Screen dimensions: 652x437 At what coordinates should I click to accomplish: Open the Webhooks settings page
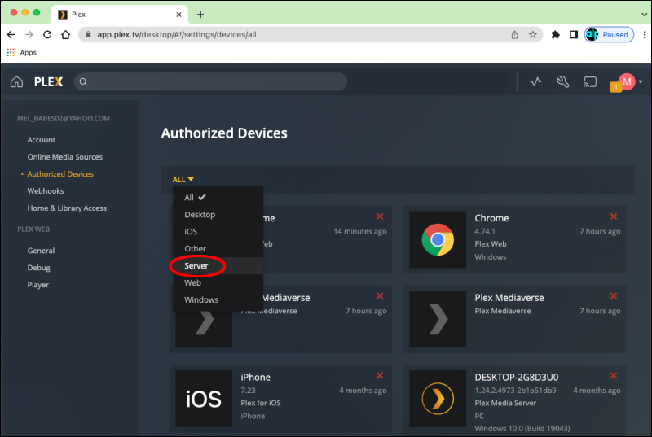click(46, 191)
